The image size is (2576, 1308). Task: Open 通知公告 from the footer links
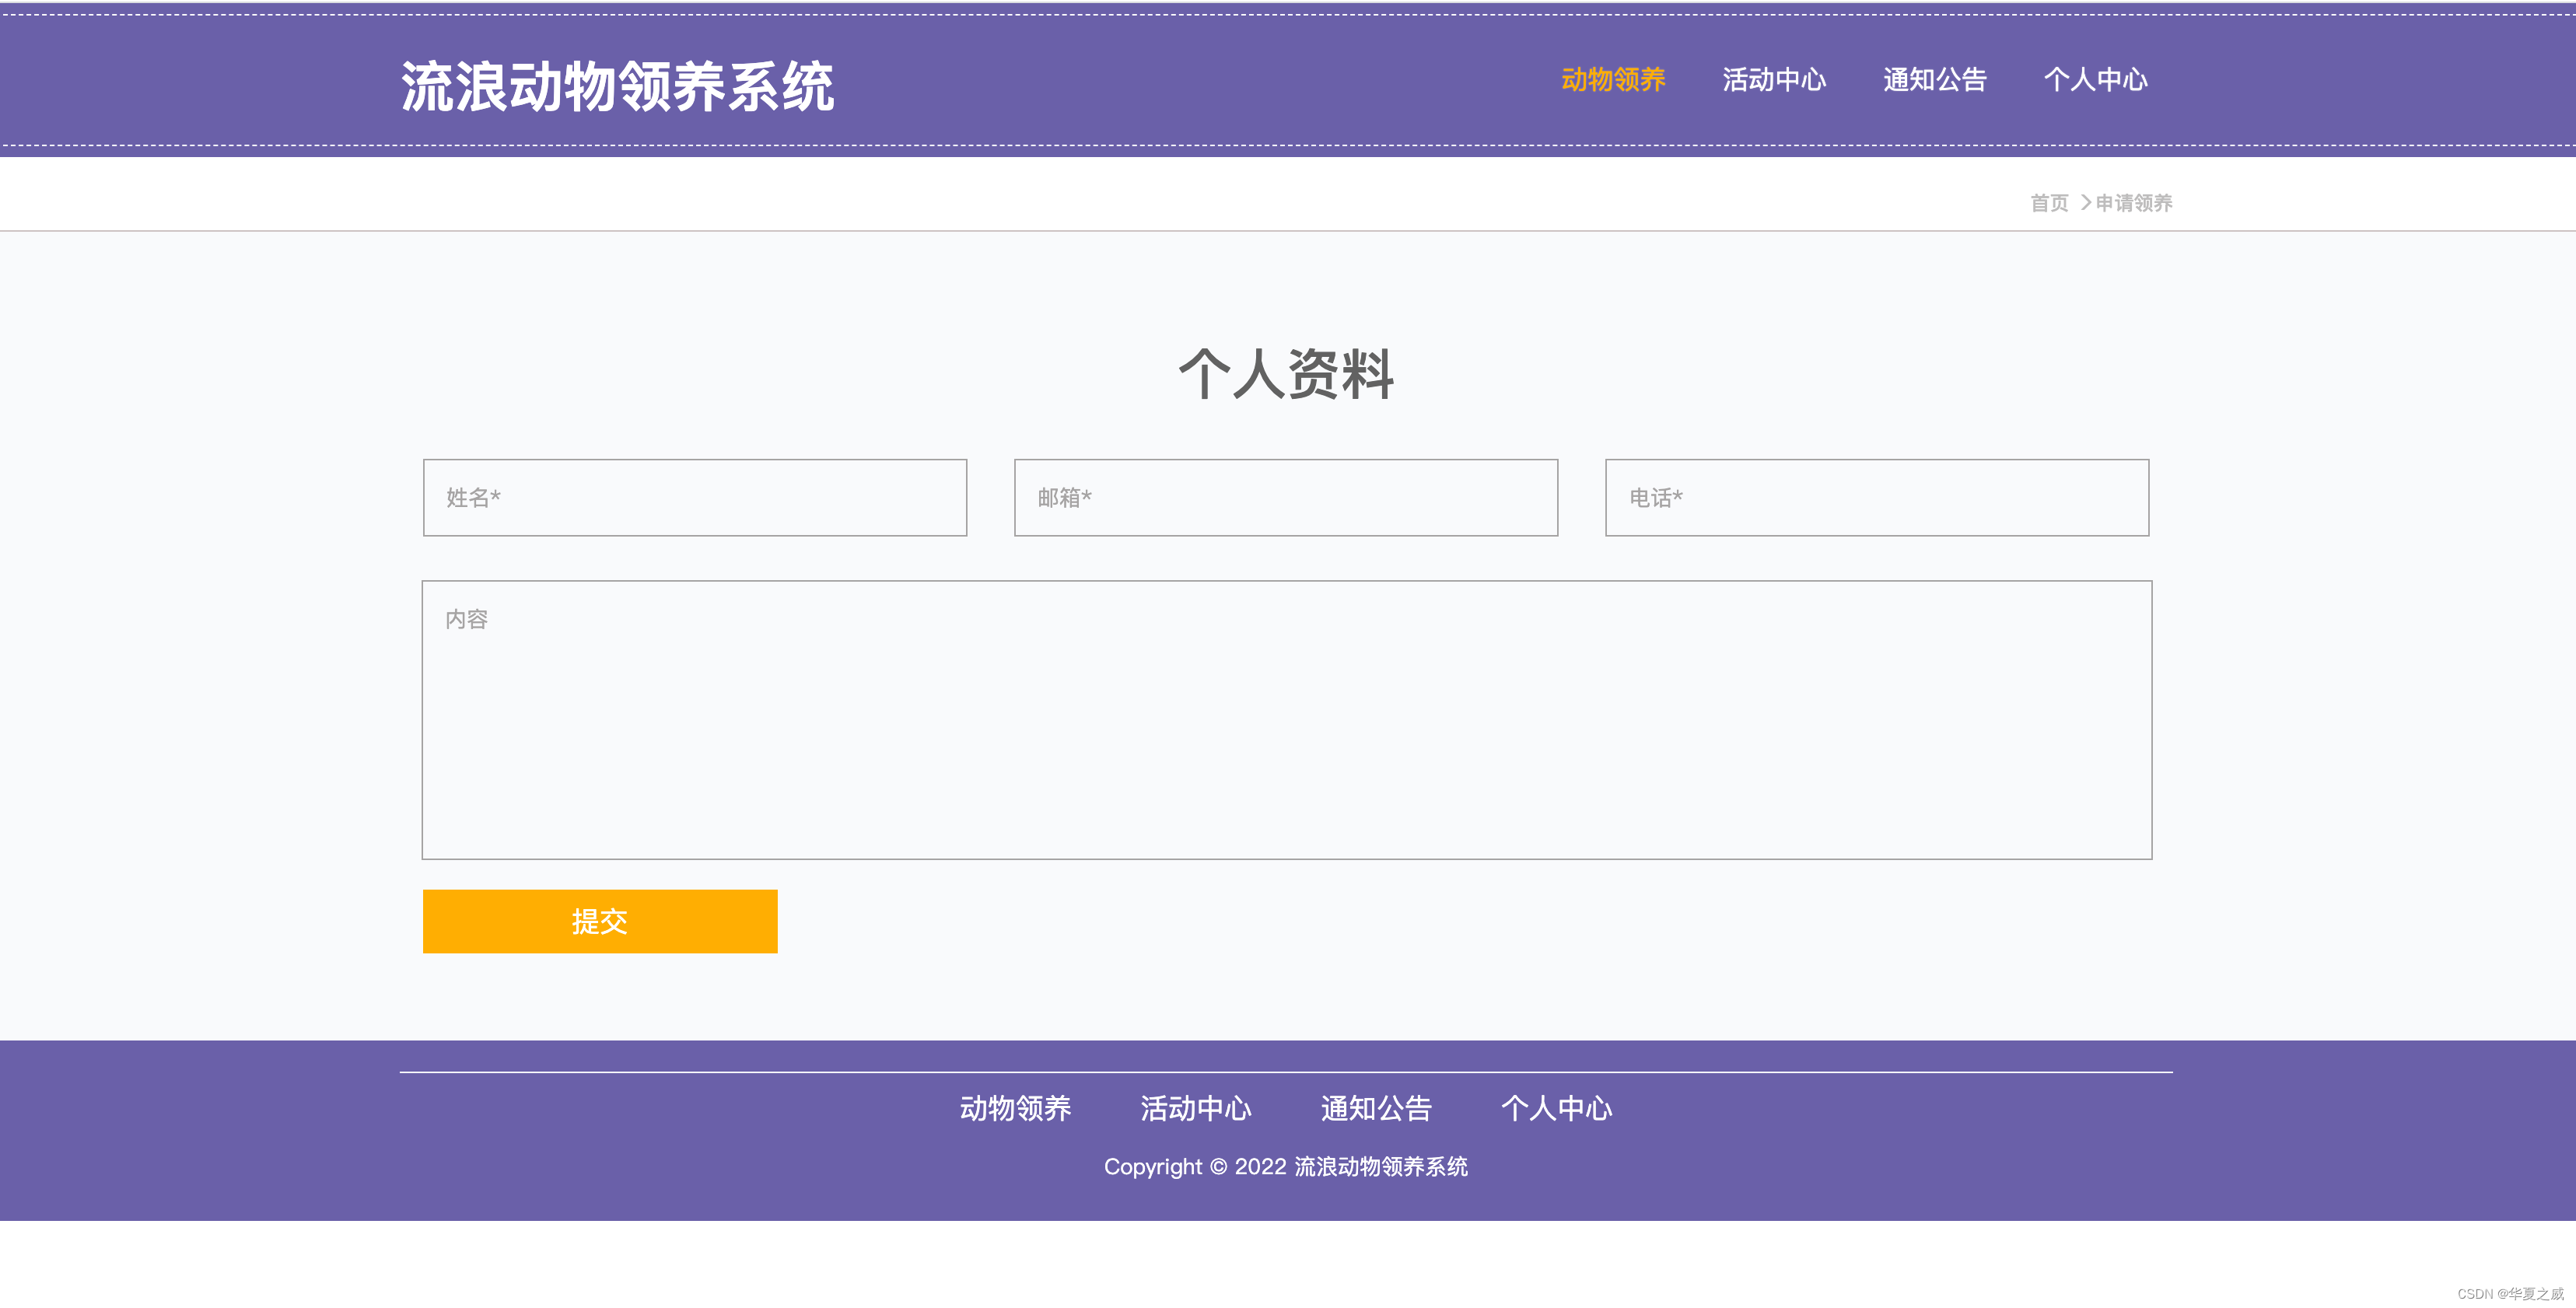1376,1108
